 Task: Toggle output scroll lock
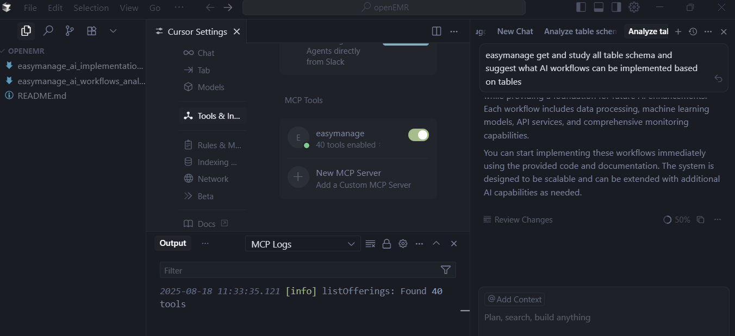point(387,244)
